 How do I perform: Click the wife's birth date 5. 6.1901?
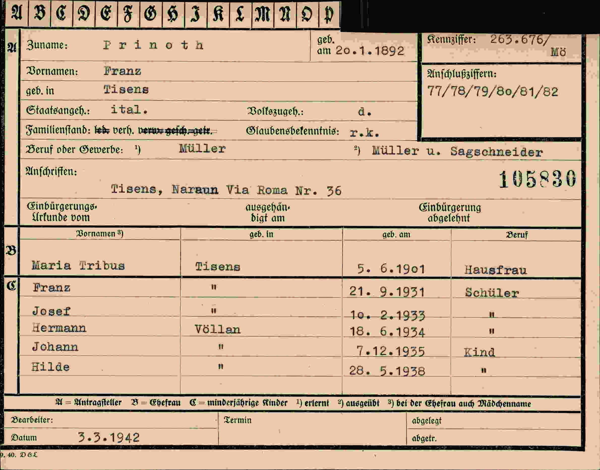(x=391, y=269)
